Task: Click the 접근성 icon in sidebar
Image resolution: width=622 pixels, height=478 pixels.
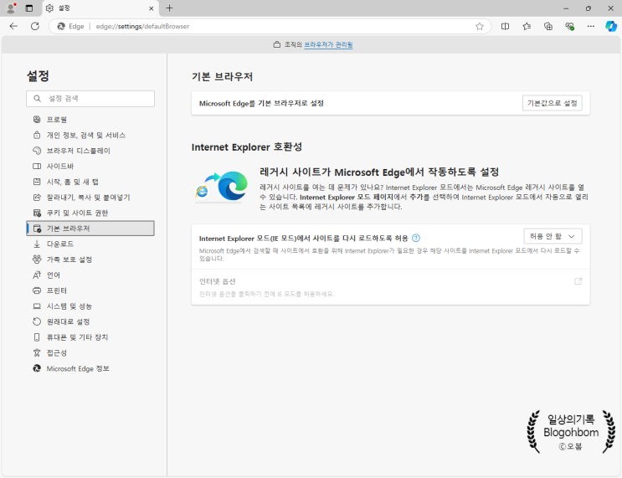Action: click(37, 352)
